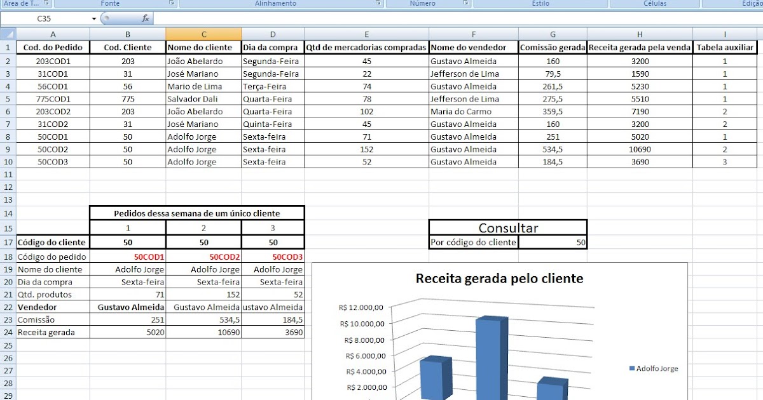
Task: Open the Fonte dialog launcher
Action: pos(170,4)
